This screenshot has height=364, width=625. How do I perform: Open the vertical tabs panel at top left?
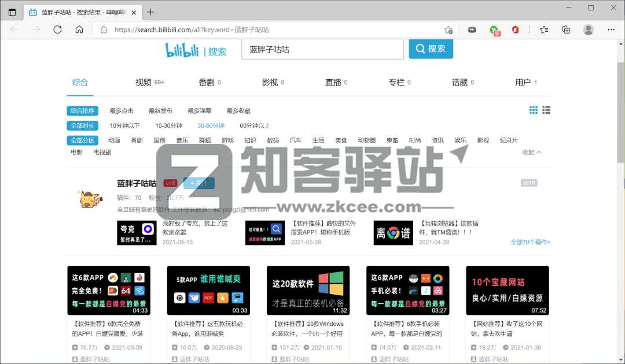coord(12,11)
